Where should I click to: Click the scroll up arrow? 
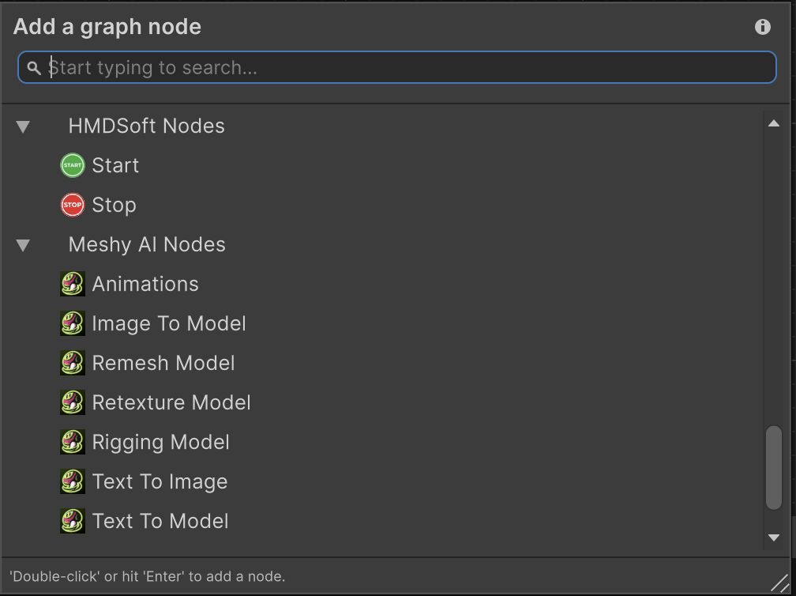(x=774, y=123)
